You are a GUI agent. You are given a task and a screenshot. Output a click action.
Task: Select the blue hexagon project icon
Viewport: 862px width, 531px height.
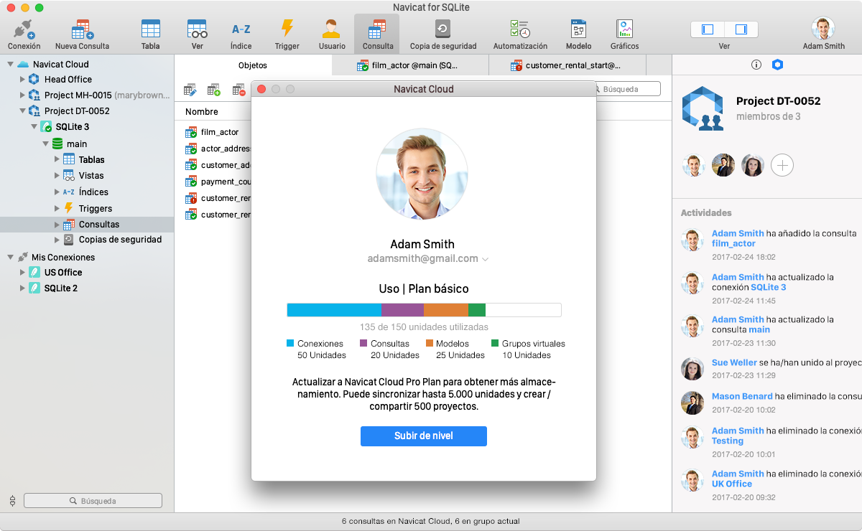click(x=777, y=65)
